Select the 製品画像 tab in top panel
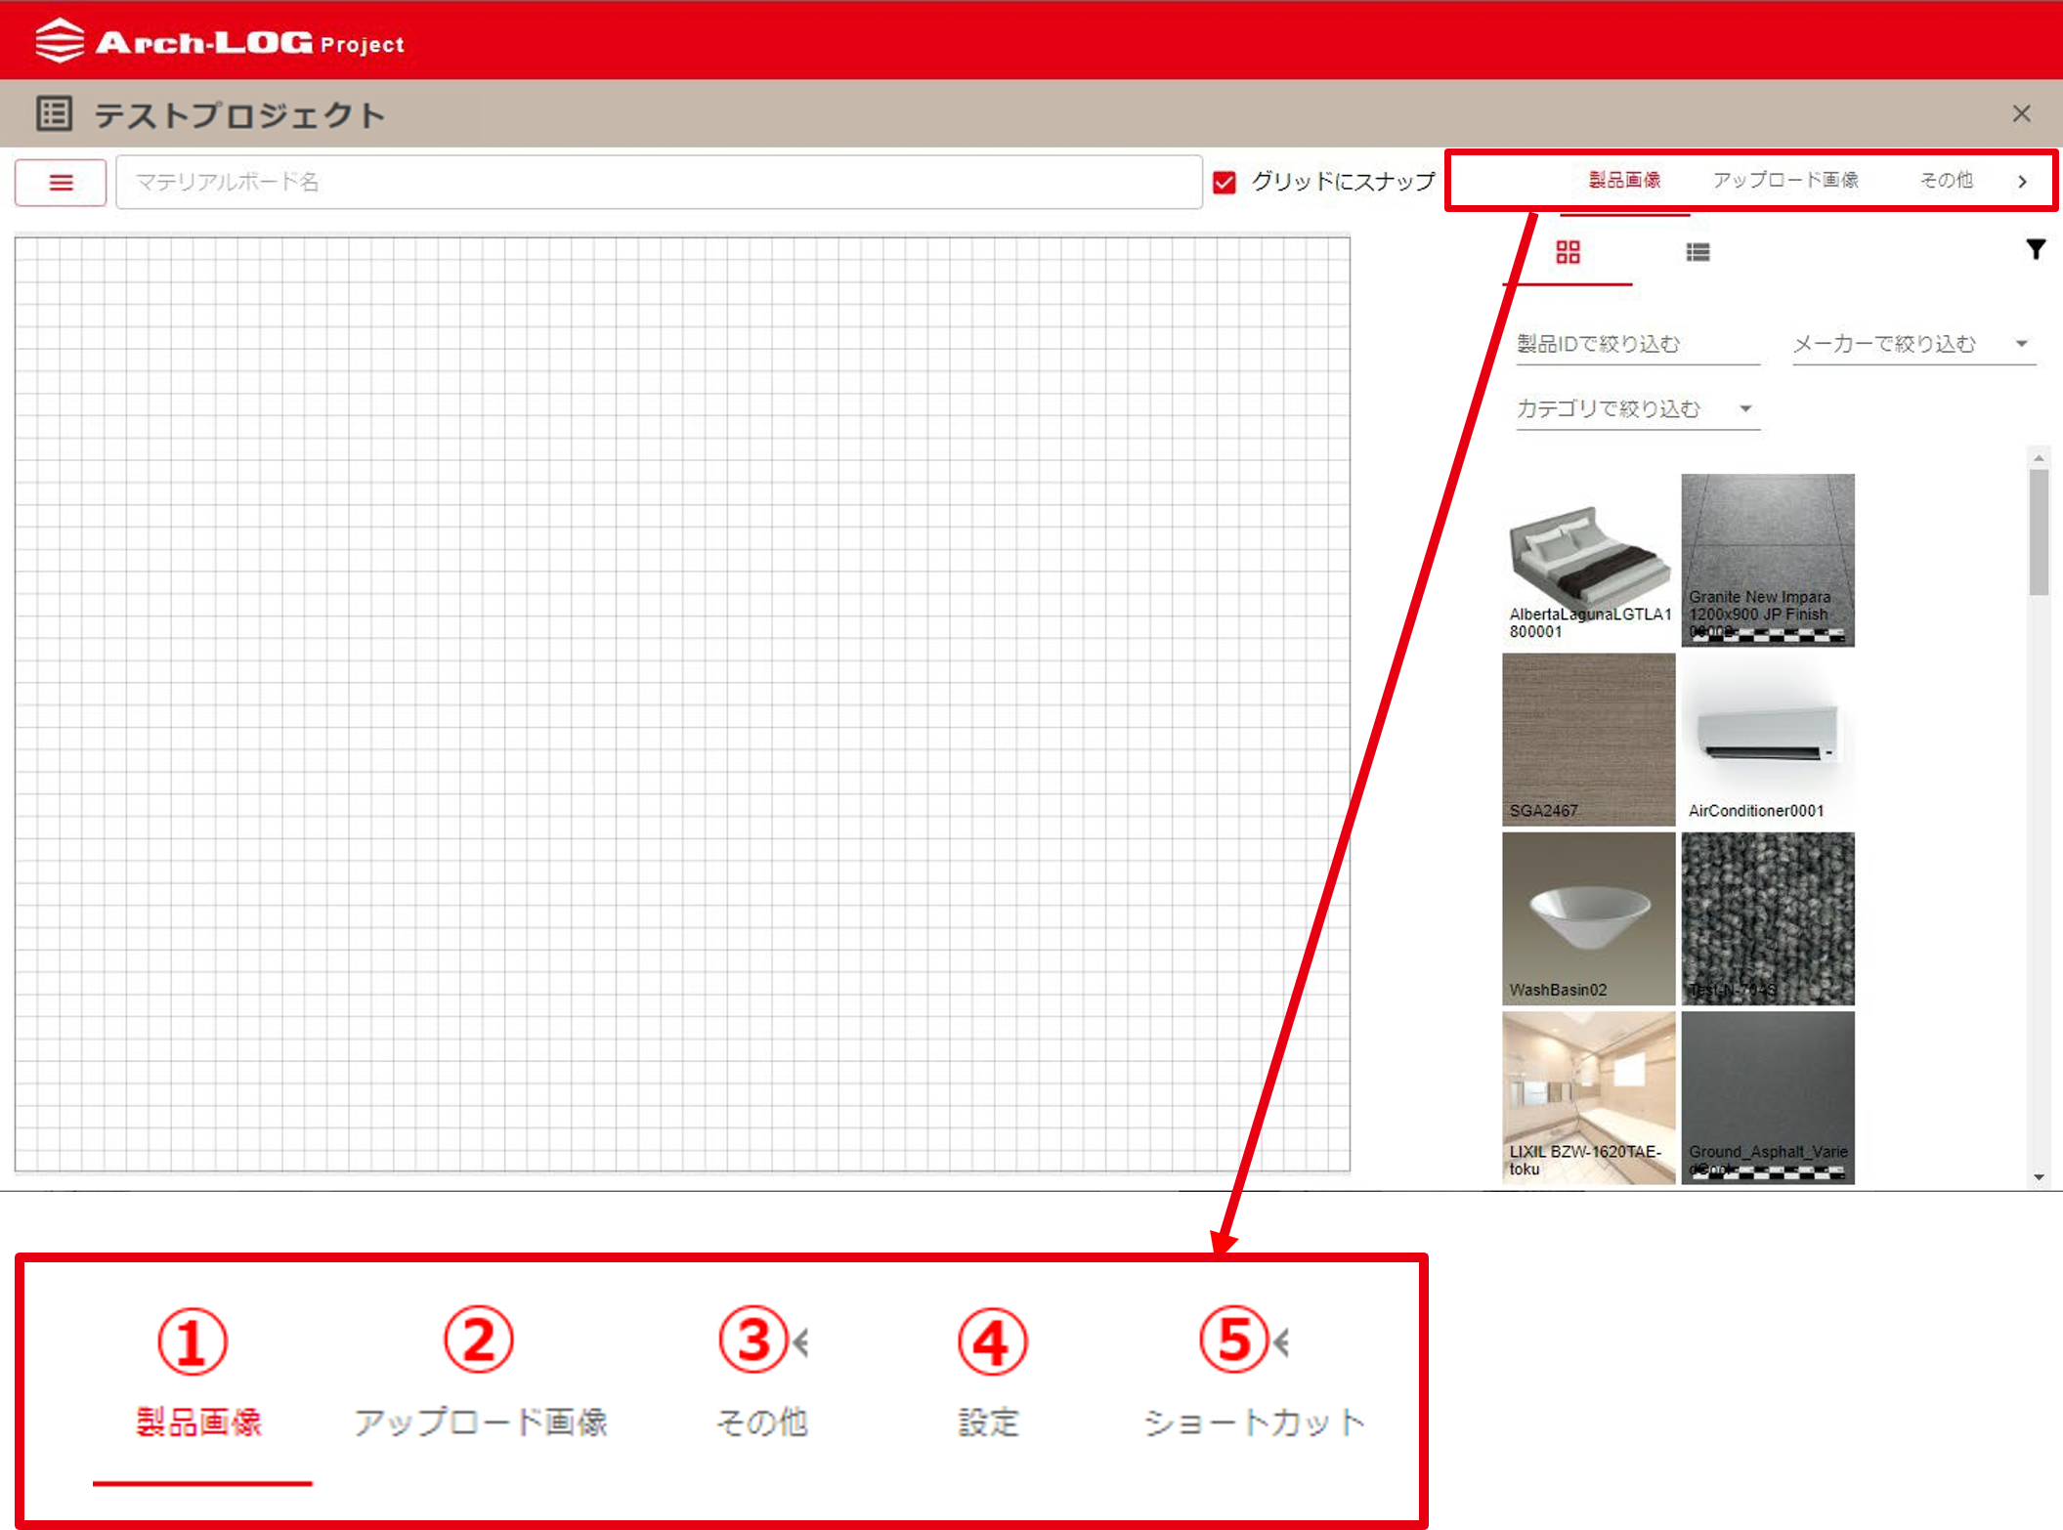2063x1530 pixels. (1624, 180)
